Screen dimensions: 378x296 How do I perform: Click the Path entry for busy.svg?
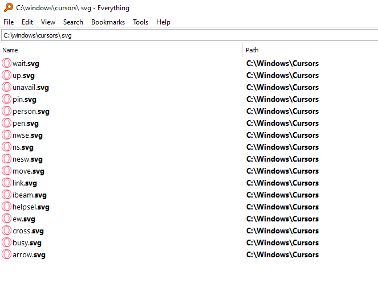pos(282,243)
